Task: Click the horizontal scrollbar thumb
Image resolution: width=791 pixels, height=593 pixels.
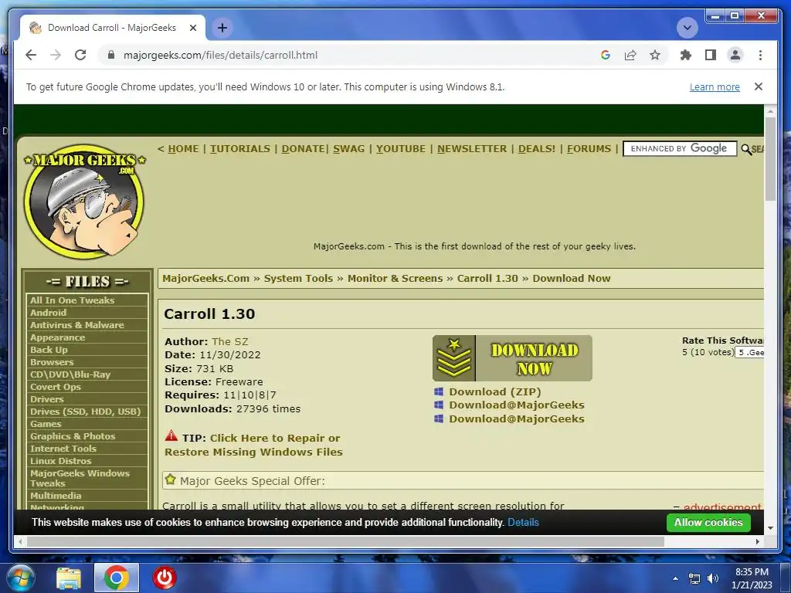Action: point(345,541)
